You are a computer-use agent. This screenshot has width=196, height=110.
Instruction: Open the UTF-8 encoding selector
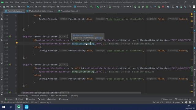point(168,102)
